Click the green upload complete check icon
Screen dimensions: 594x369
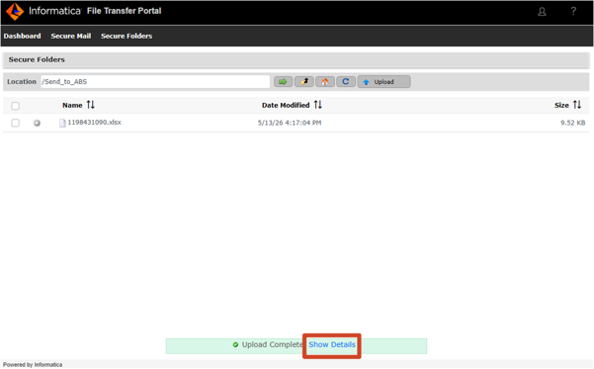(235, 344)
